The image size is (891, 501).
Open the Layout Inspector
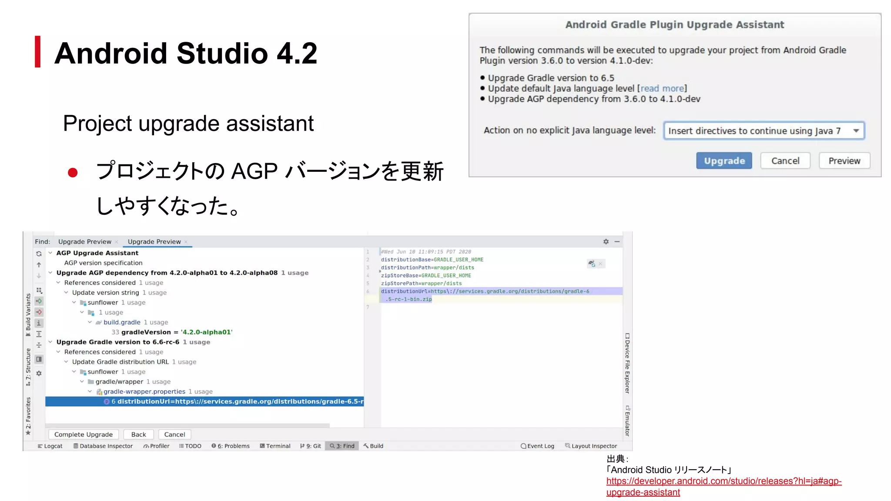coord(591,446)
